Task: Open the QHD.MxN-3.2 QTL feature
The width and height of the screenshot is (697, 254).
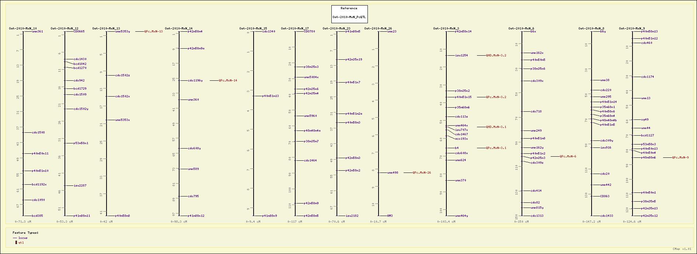Action: 496,56
